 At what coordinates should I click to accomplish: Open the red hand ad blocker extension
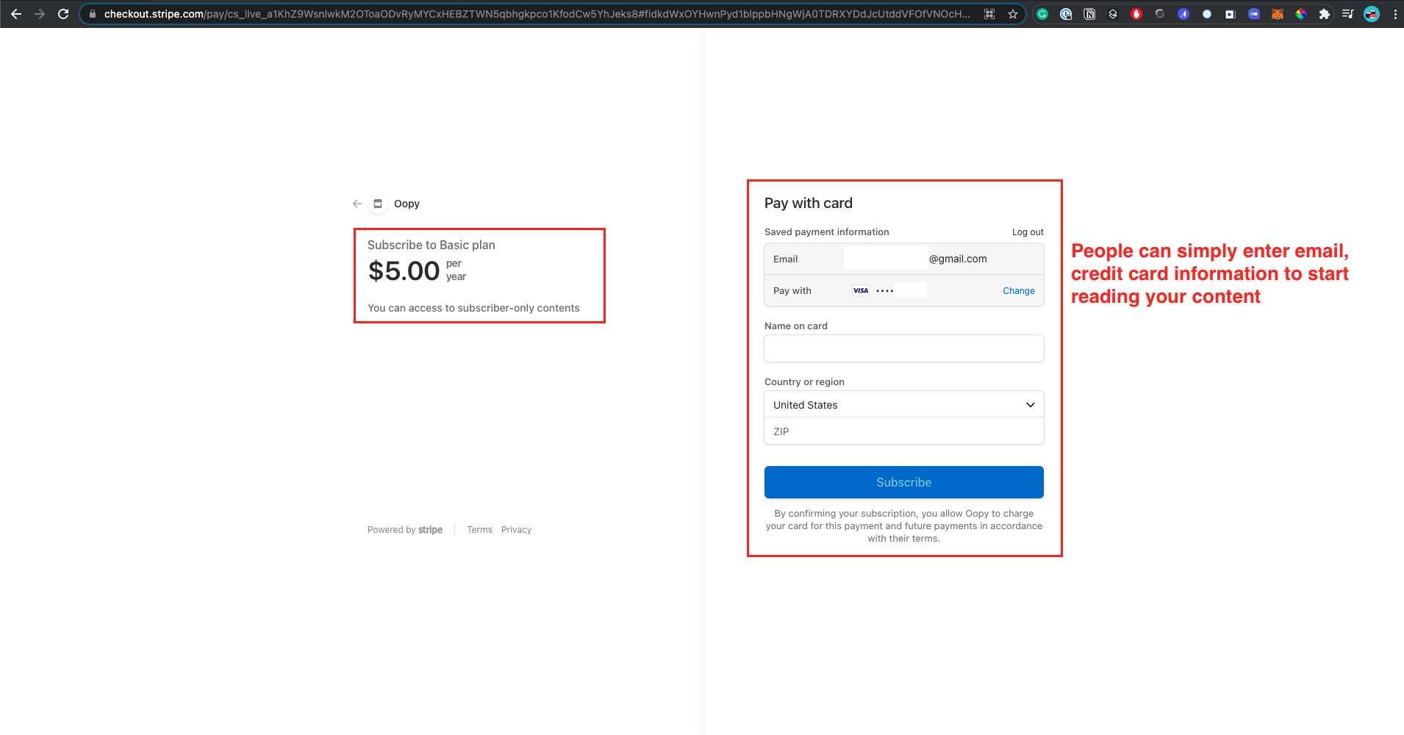coord(1136,14)
